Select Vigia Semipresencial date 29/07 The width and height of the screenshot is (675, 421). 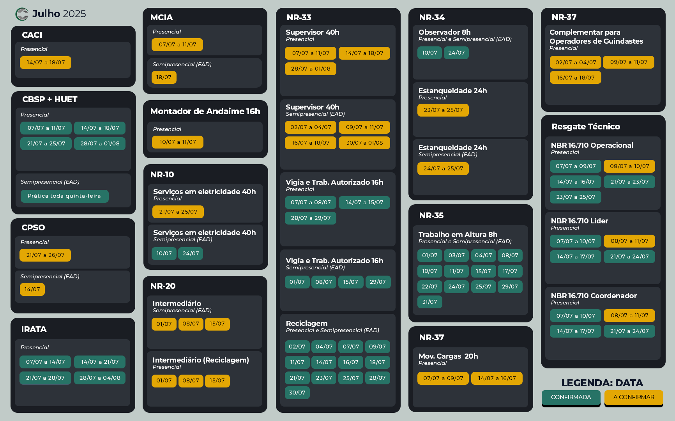(x=378, y=282)
